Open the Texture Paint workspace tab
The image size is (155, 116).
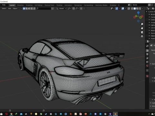(x=49, y=5)
